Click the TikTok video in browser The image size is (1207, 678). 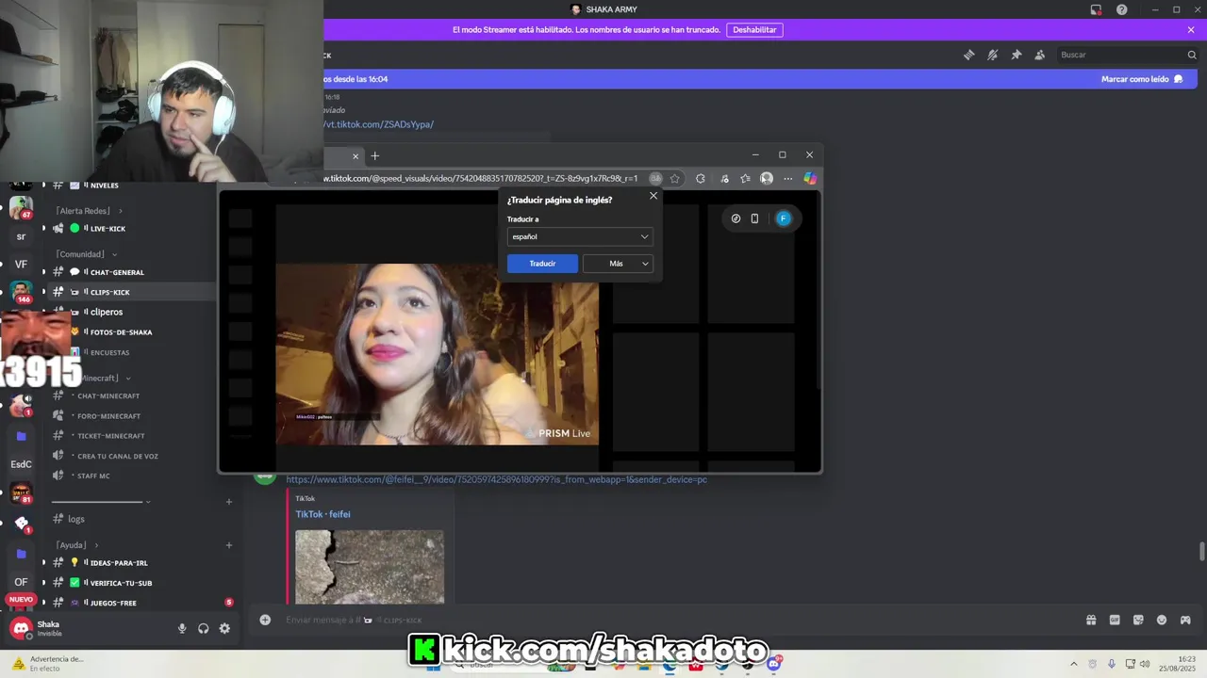coord(437,353)
